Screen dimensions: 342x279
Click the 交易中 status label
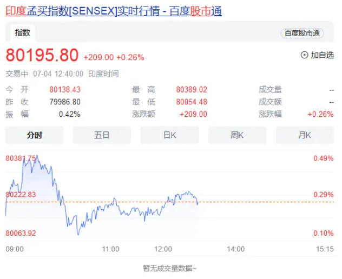(x=17, y=74)
